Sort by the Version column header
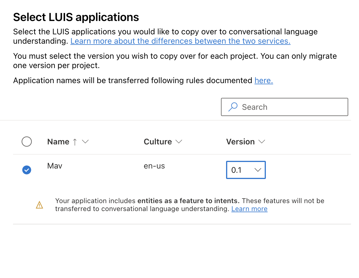The height and width of the screenshot is (278, 359). [x=240, y=142]
